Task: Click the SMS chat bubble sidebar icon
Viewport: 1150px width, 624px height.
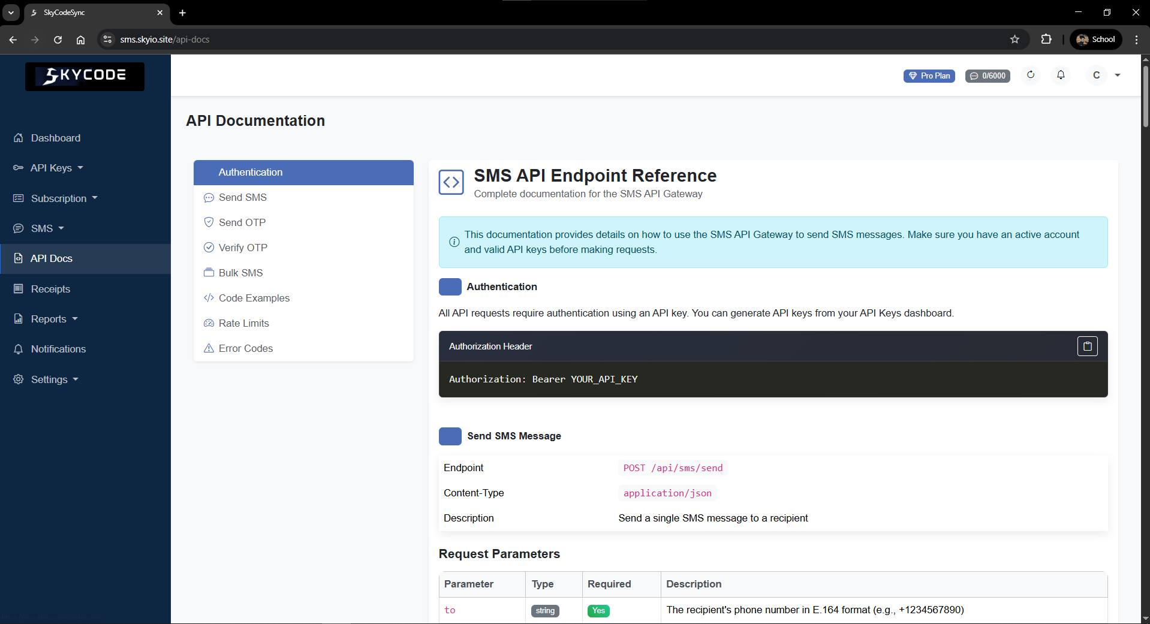Action: [19, 228]
